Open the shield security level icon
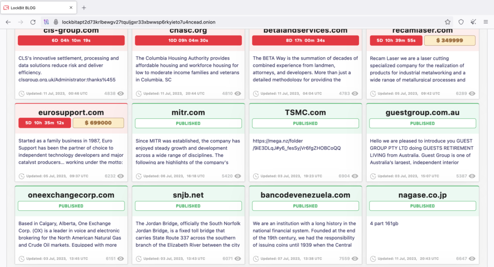This screenshot has height=267, width=494. (461, 22)
